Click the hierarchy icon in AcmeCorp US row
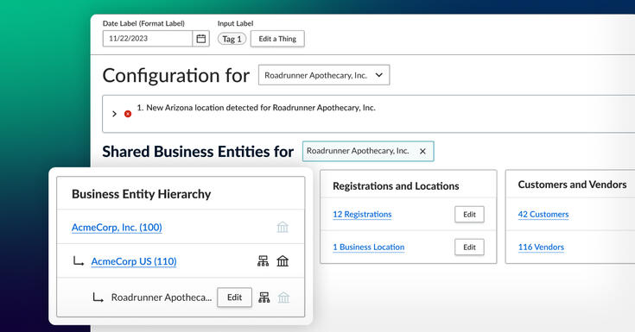 pyautogui.click(x=264, y=261)
